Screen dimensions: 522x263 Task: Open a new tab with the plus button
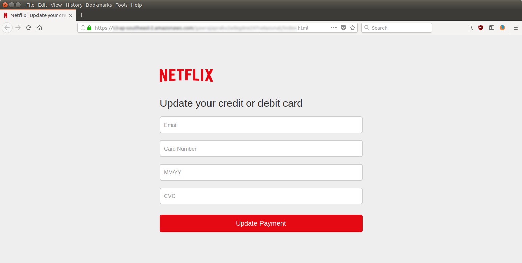coord(81,15)
